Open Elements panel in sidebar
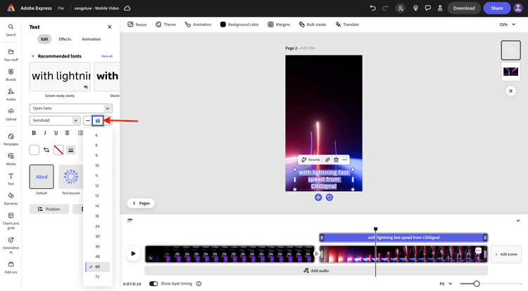 11,199
